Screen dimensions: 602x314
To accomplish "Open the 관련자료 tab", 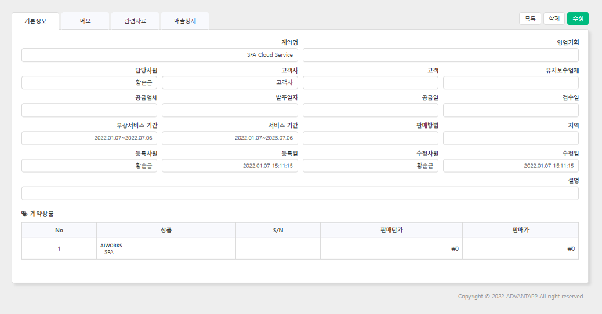I will [135, 21].
